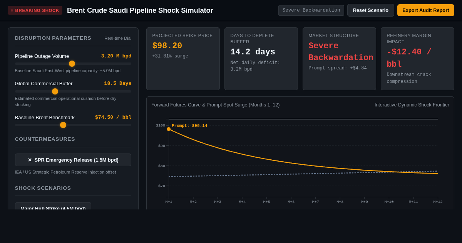The width and height of the screenshot is (462, 243).
Task: Export the audit report
Action: point(425,10)
